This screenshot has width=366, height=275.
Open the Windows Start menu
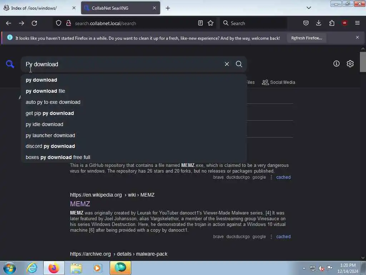(10, 268)
